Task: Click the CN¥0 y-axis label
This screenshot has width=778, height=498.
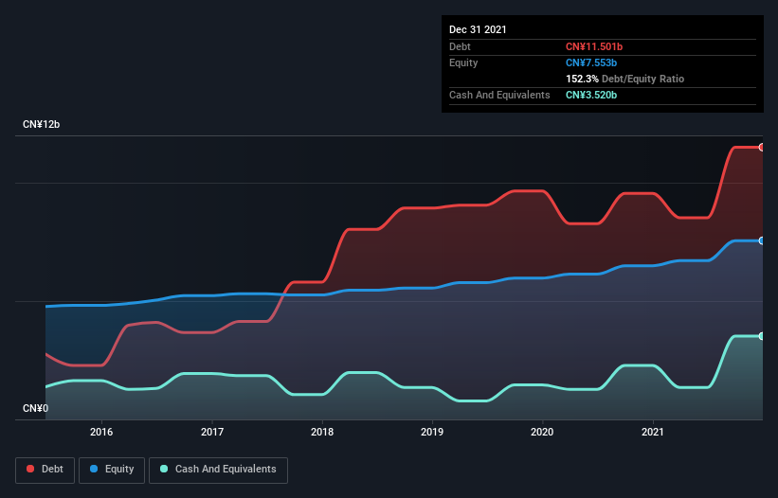Action: click(35, 408)
